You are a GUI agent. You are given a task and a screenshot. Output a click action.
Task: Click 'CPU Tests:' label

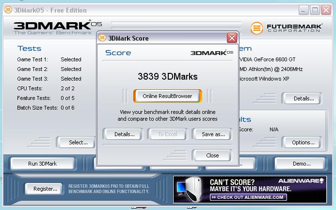tap(30, 88)
